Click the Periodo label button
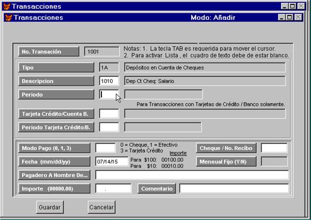 point(56,95)
